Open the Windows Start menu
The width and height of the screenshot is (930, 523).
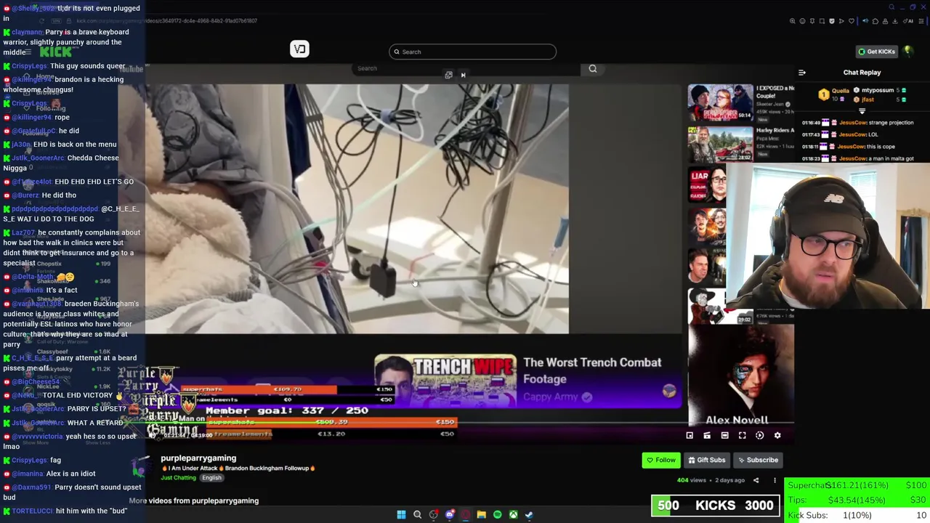point(401,514)
